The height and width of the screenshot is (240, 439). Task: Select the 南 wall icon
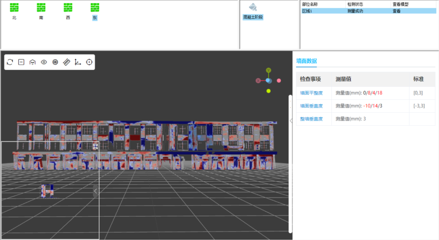[x=41, y=8]
